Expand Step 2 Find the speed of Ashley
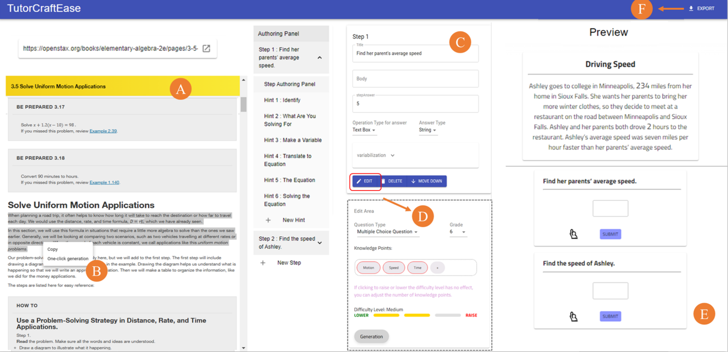This screenshot has width=728, height=352. [x=320, y=243]
